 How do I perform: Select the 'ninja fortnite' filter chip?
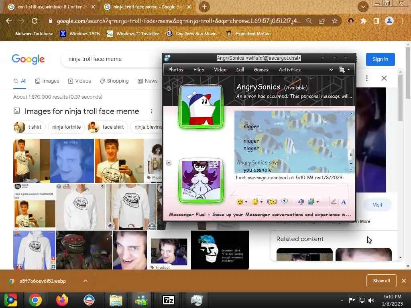click(x=66, y=127)
